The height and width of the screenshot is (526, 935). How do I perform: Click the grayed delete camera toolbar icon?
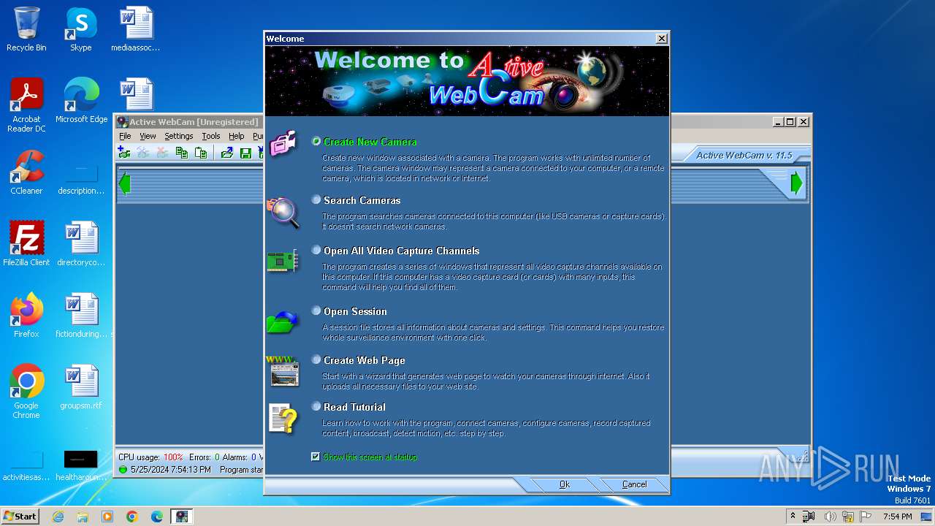coord(162,153)
